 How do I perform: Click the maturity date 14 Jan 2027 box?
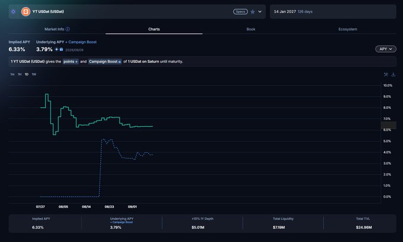(x=333, y=12)
